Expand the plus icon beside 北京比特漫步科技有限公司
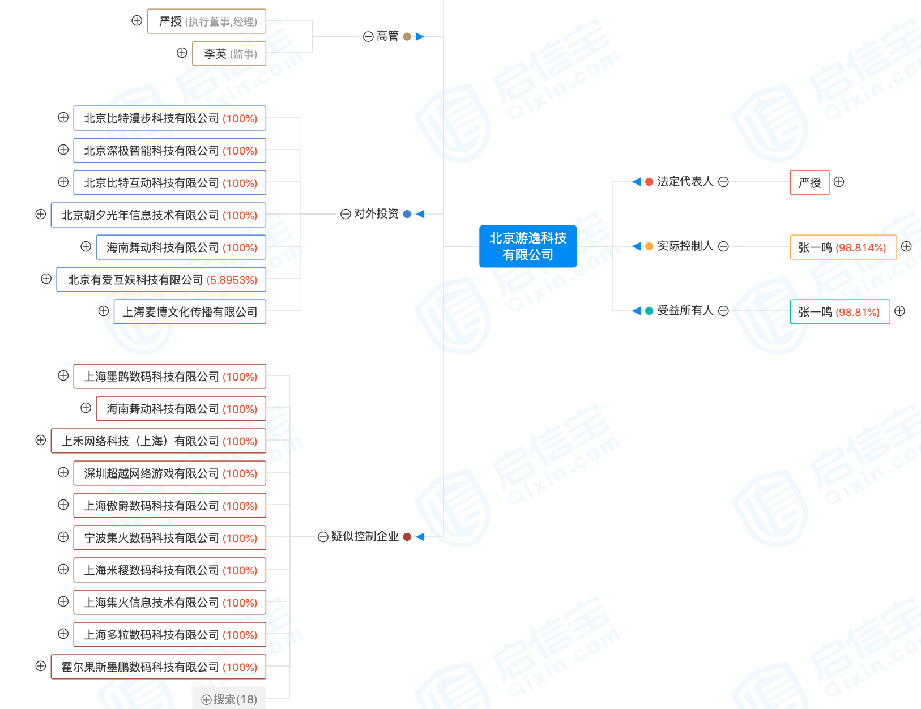Image resolution: width=921 pixels, height=709 pixels. pos(63,117)
